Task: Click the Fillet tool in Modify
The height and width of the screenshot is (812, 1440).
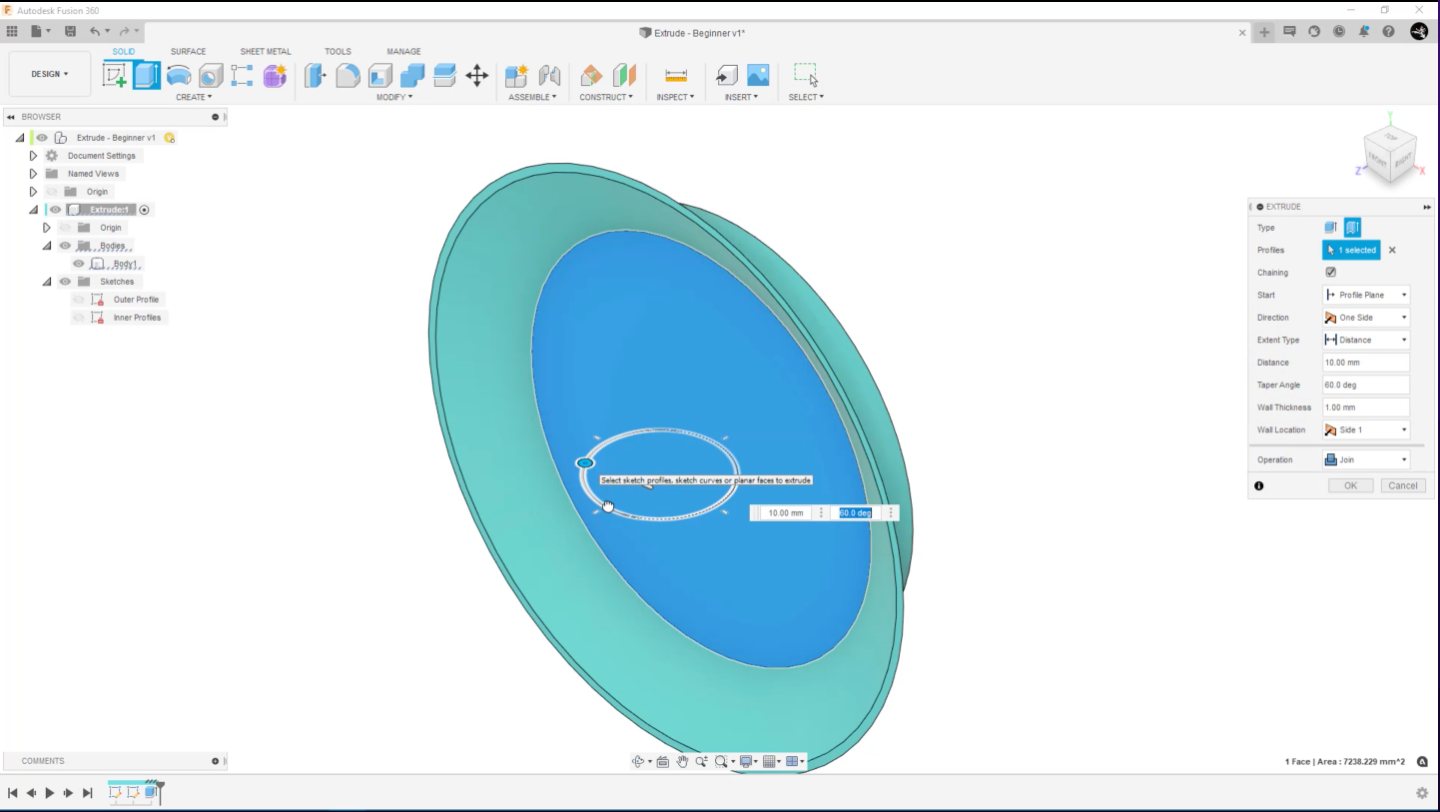Action: 348,76
